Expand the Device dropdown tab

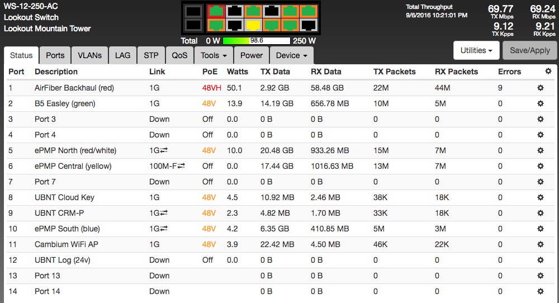pos(291,55)
